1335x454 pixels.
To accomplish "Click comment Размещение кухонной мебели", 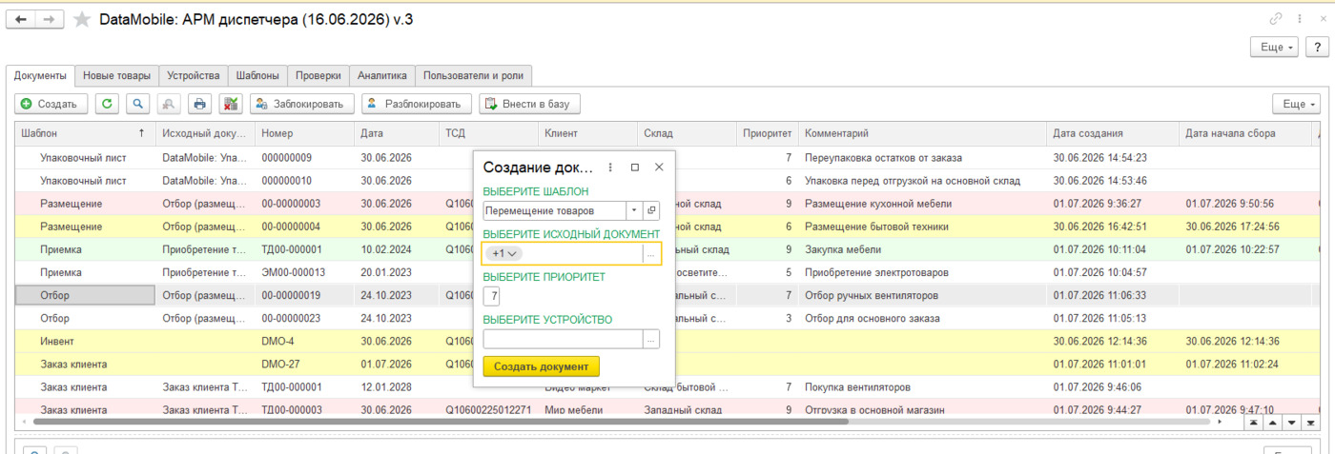I will (x=878, y=204).
